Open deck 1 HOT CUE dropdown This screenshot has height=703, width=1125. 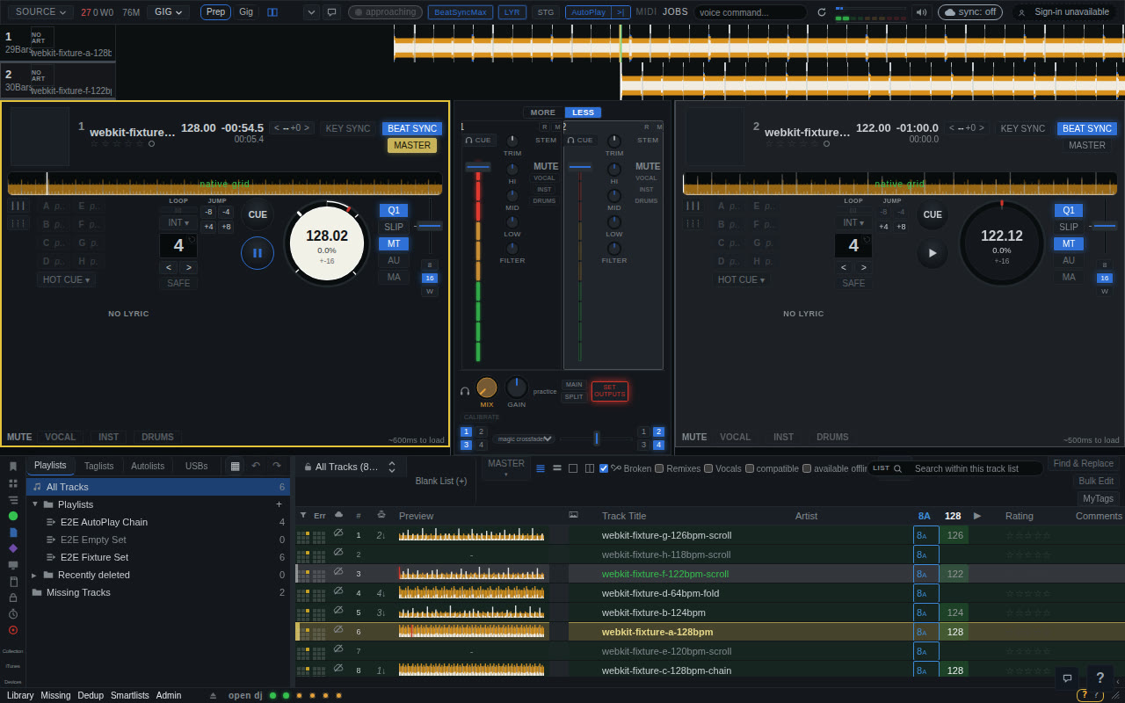coord(67,280)
